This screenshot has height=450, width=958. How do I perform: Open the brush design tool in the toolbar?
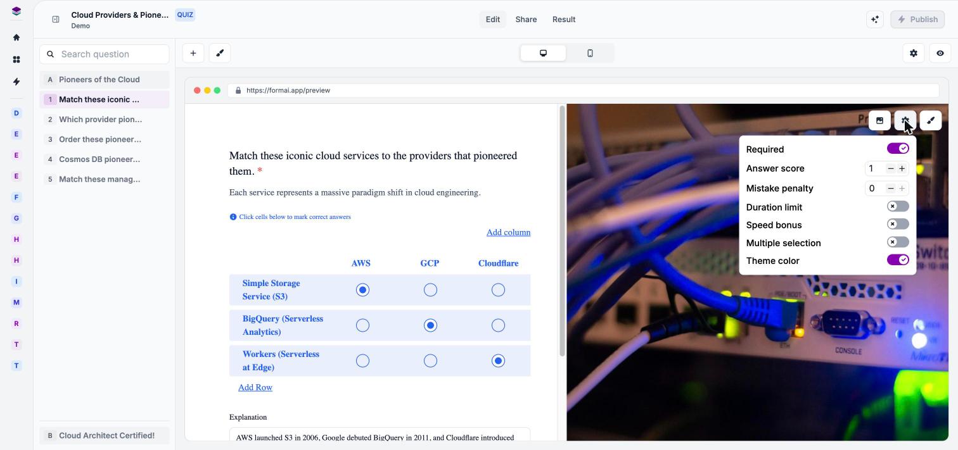(220, 53)
